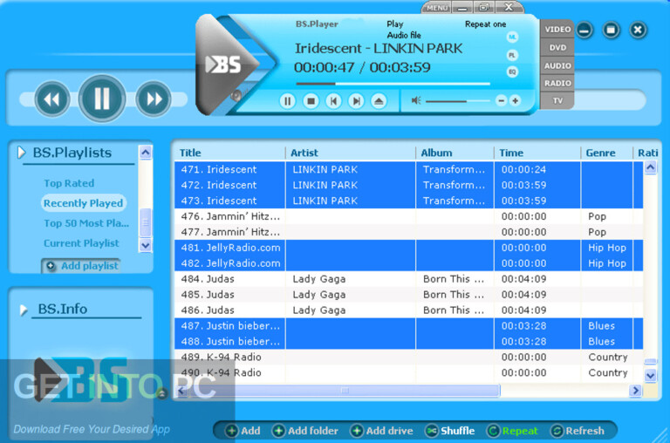The height and width of the screenshot is (443, 670).
Task: Click Add folder button
Action: coord(305,431)
